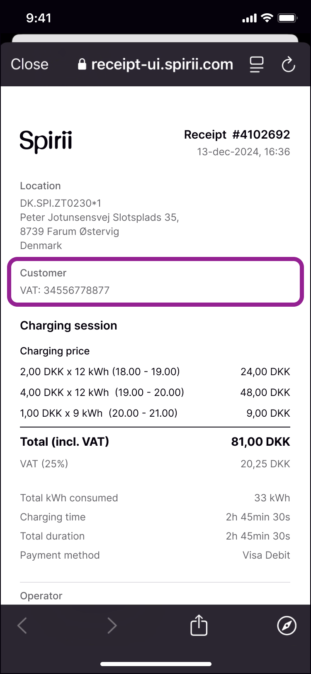Close the receipt browser view

pos(29,64)
